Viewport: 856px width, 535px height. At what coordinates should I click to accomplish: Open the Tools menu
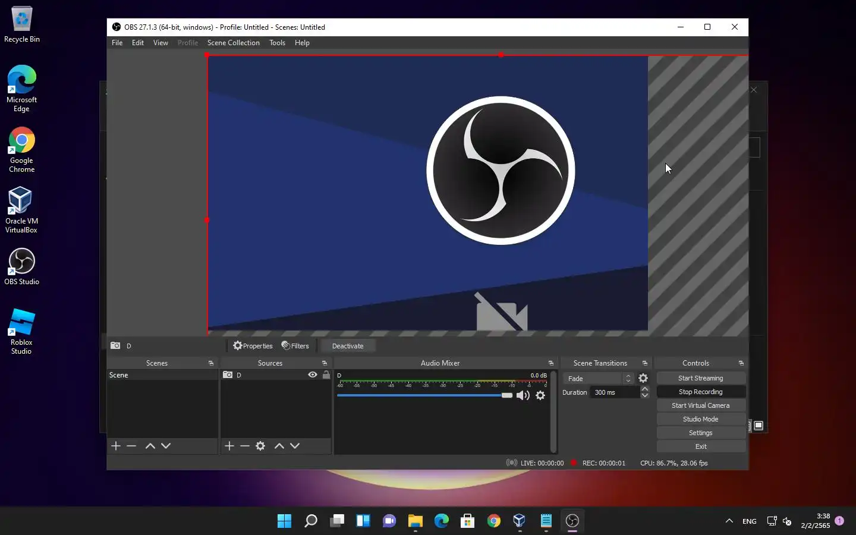tap(277, 43)
